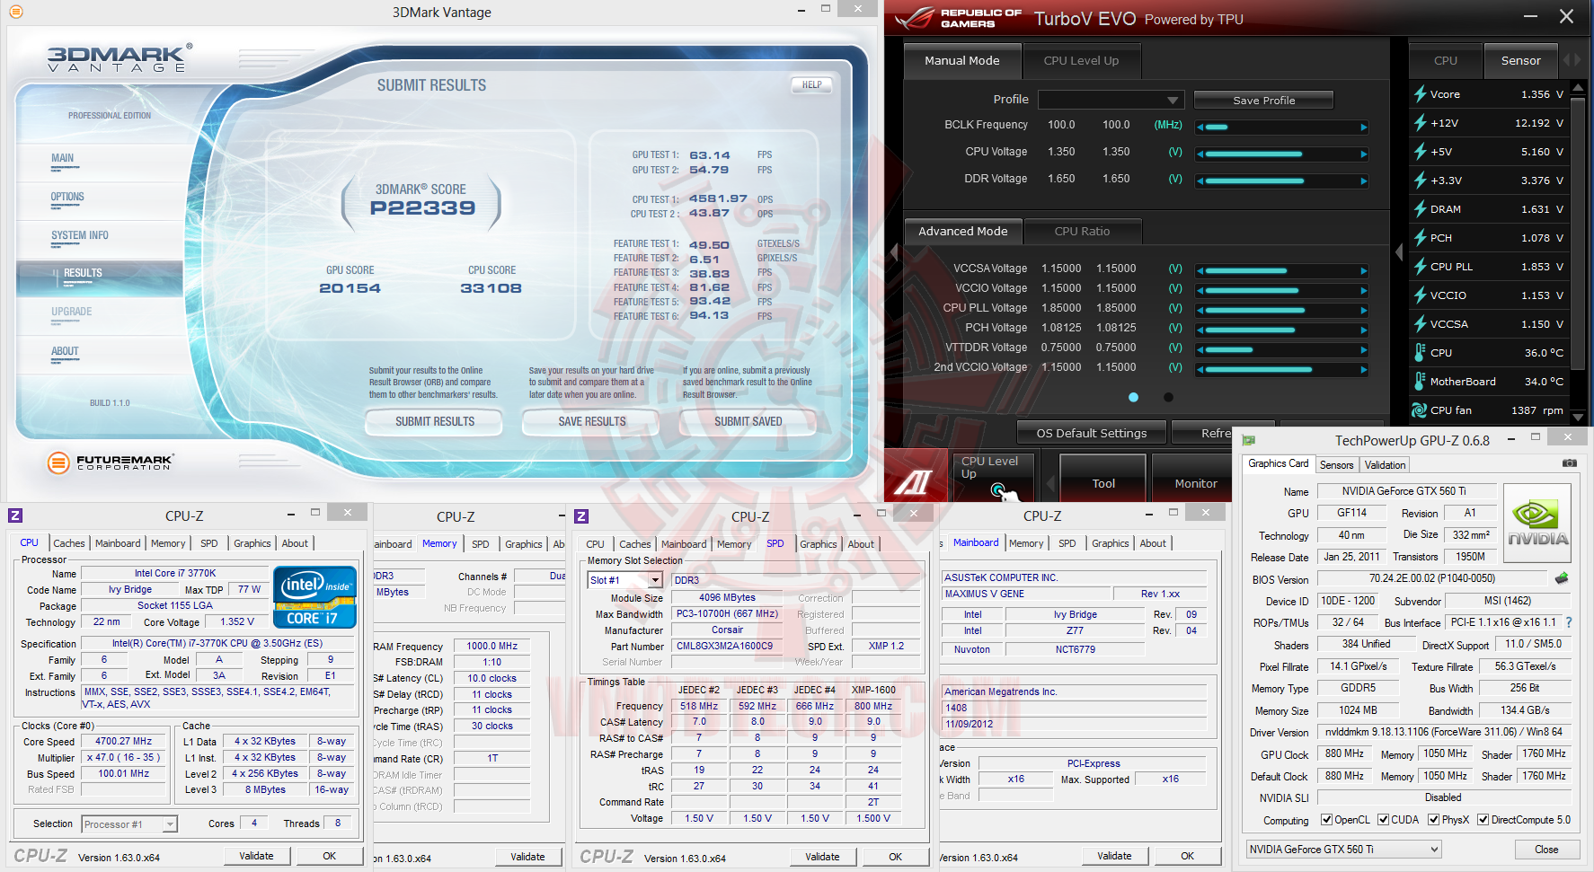
Task: Select the first blue page dot in TurboV
Action: (1134, 397)
